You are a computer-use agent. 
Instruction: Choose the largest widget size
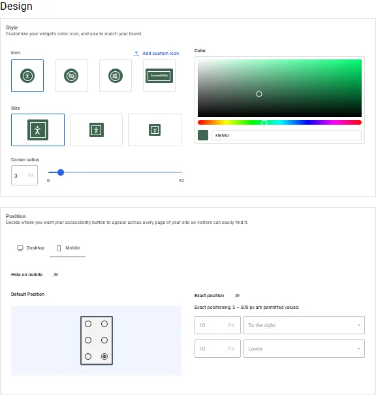38,130
